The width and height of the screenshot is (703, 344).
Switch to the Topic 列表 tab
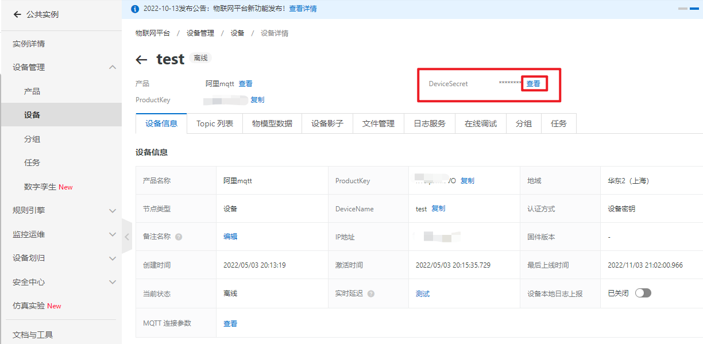(215, 123)
